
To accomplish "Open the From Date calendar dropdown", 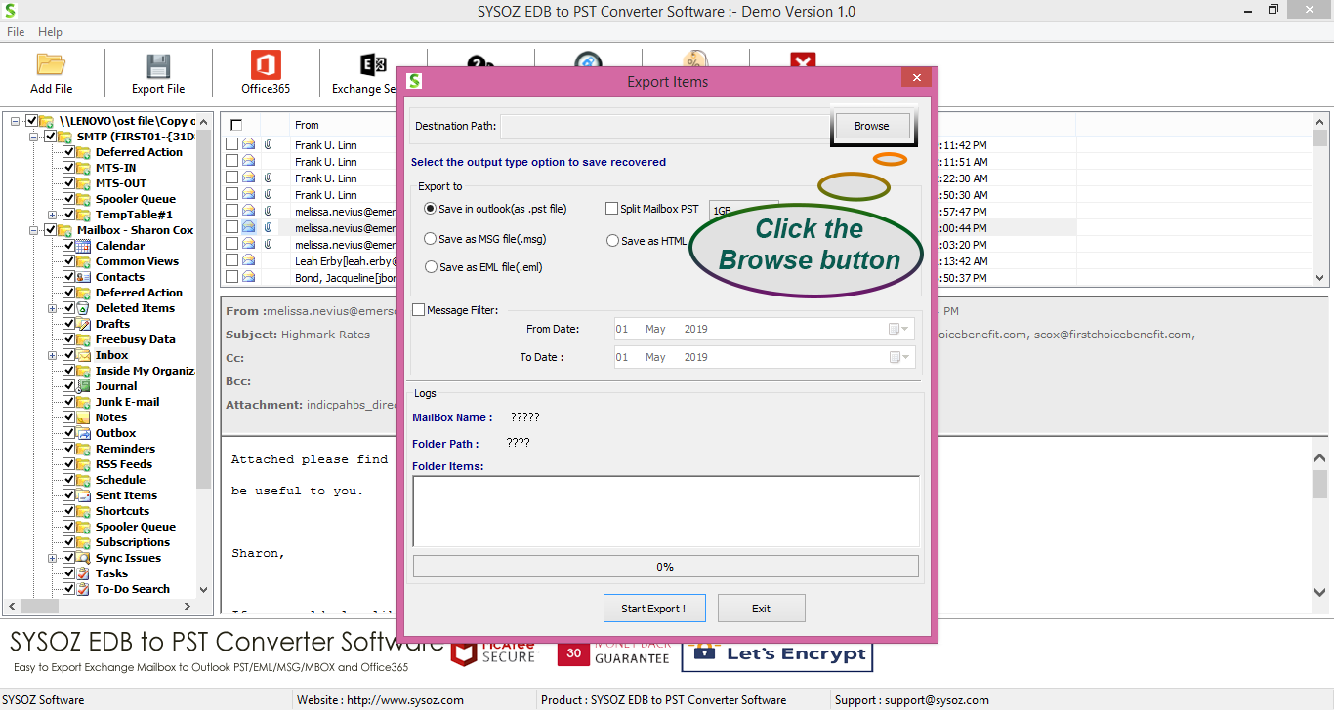I will tap(898, 329).
